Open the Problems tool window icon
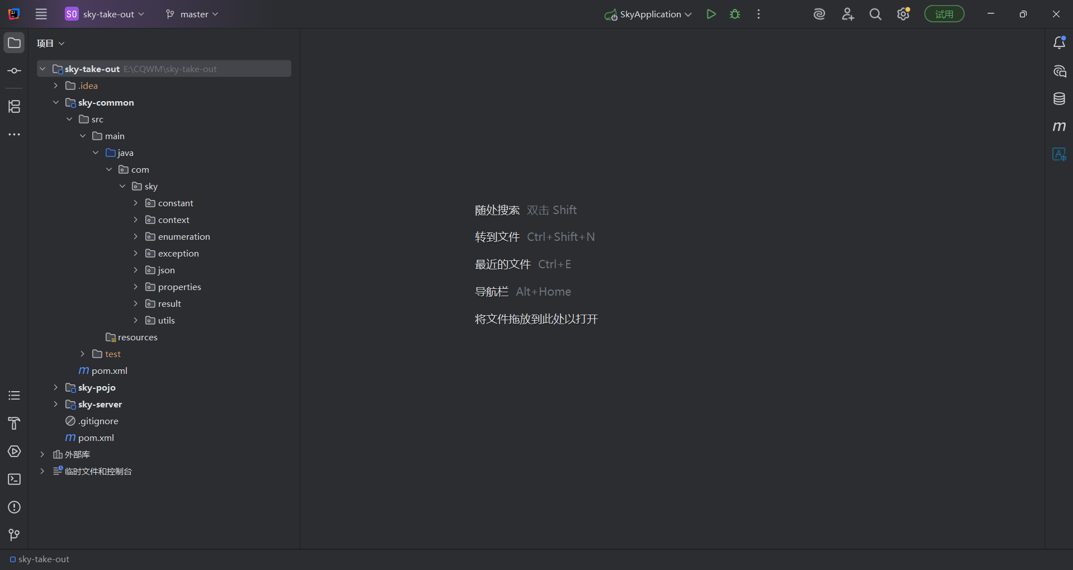 click(x=15, y=507)
